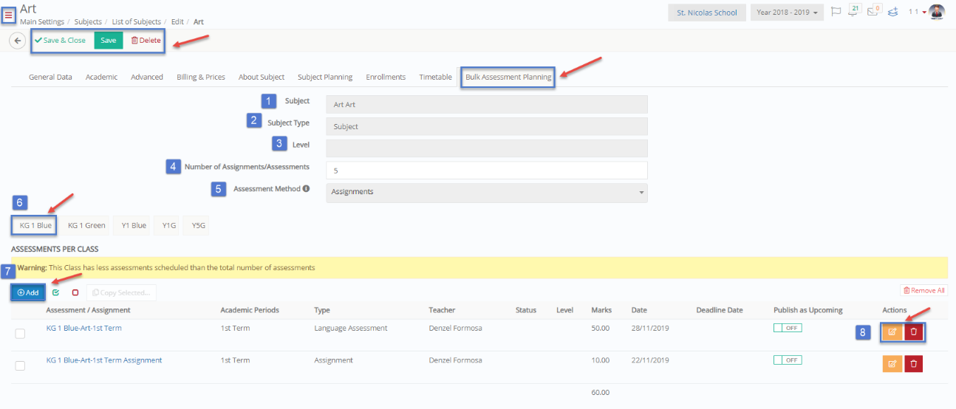Image resolution: width=956 pixels, height=409 pixels.
Task: Click the Academic Periods column header
Action: coord(250,310)
